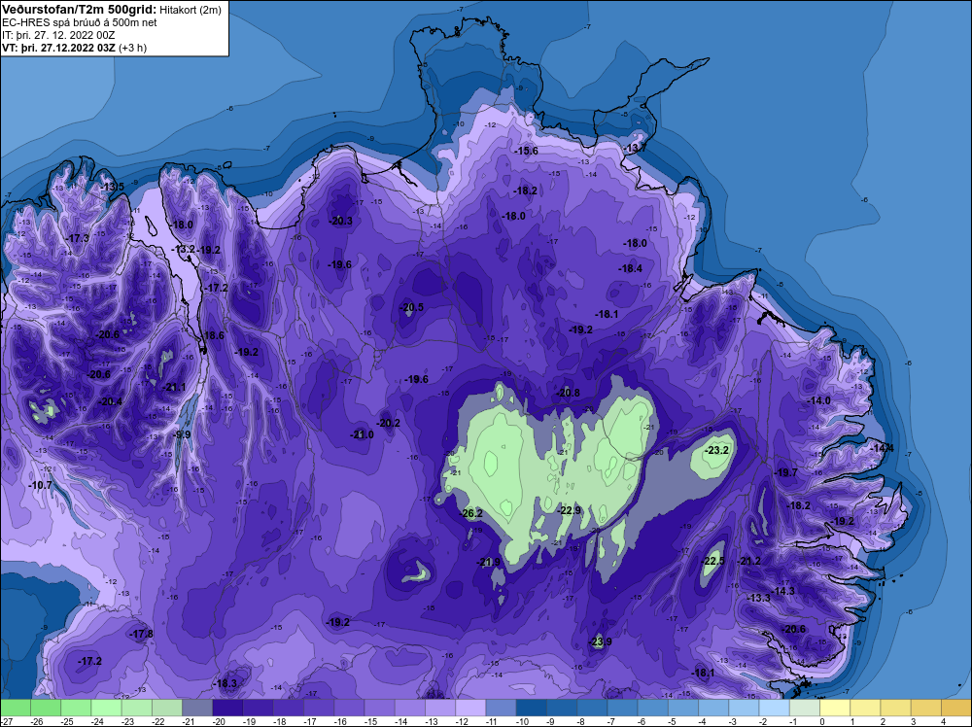Click the Hitakort (2m) header text
The image size is (972, 727).
tap(189, 10)
